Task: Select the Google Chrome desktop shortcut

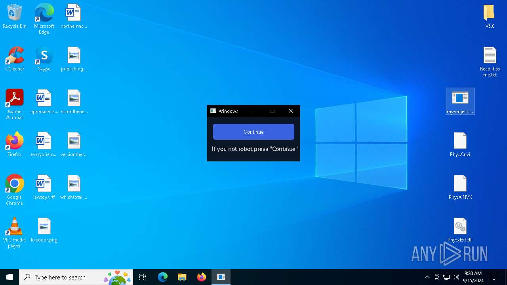Action: (x=15, y=190)
